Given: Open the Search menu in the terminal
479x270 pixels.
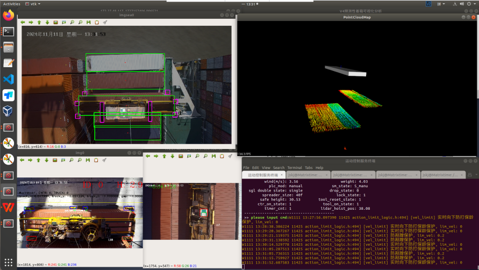Looking at the screenshot, I should coord(278,168).
